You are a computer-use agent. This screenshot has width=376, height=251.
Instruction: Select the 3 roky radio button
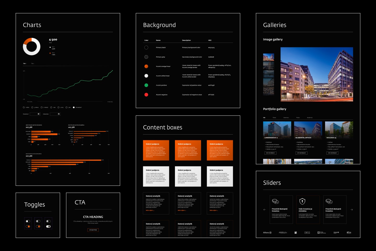pos(58,107)
